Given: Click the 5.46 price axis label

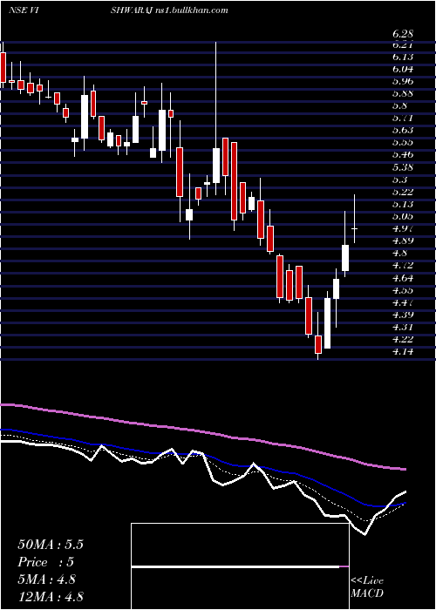Looking at the screenshot, I should [403, 154].
